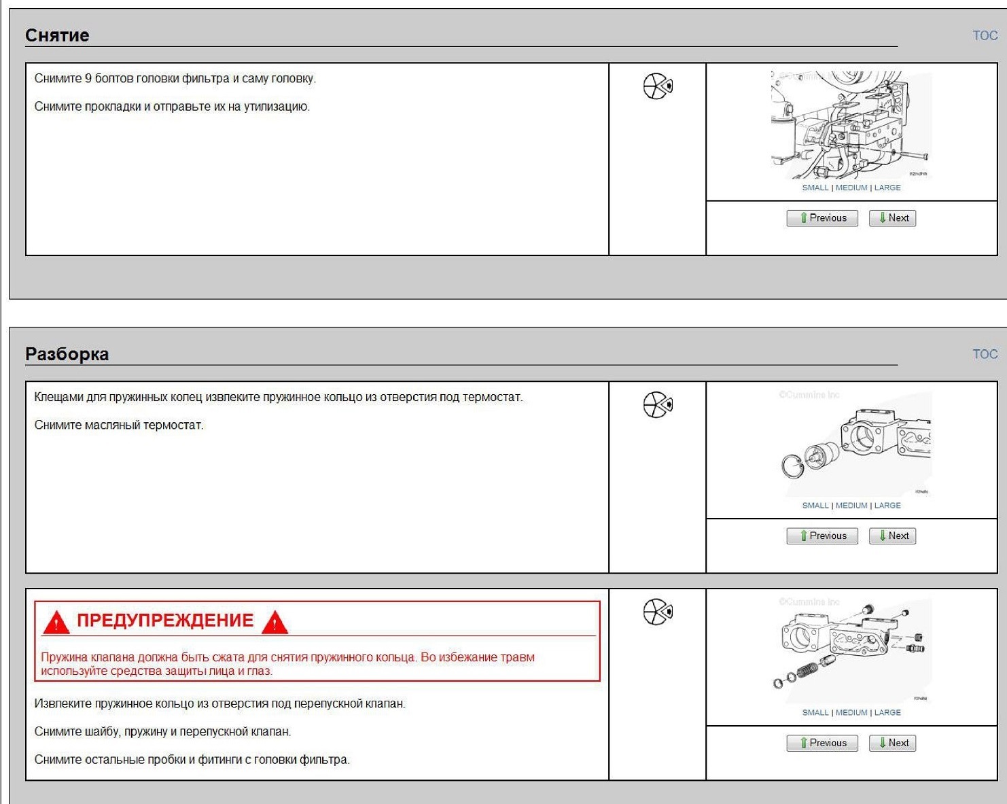Click the text 'Извлеките пружинное кольцо из отверстия под перепускной клапан.'

click(220, 704)
